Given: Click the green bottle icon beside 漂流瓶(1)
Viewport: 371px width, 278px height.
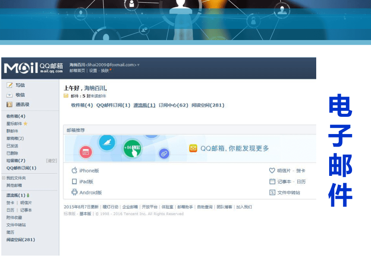Looking at the screenshot, I should pyautogui.click(x=28, y=195).
